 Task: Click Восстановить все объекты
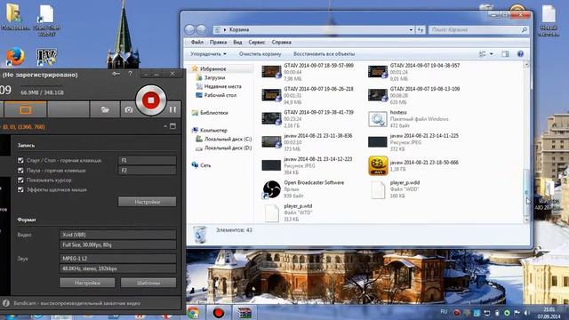coord(324,53)
